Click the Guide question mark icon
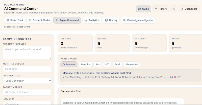Viewport: 202px width, 105px height. [x=139, y=9]
